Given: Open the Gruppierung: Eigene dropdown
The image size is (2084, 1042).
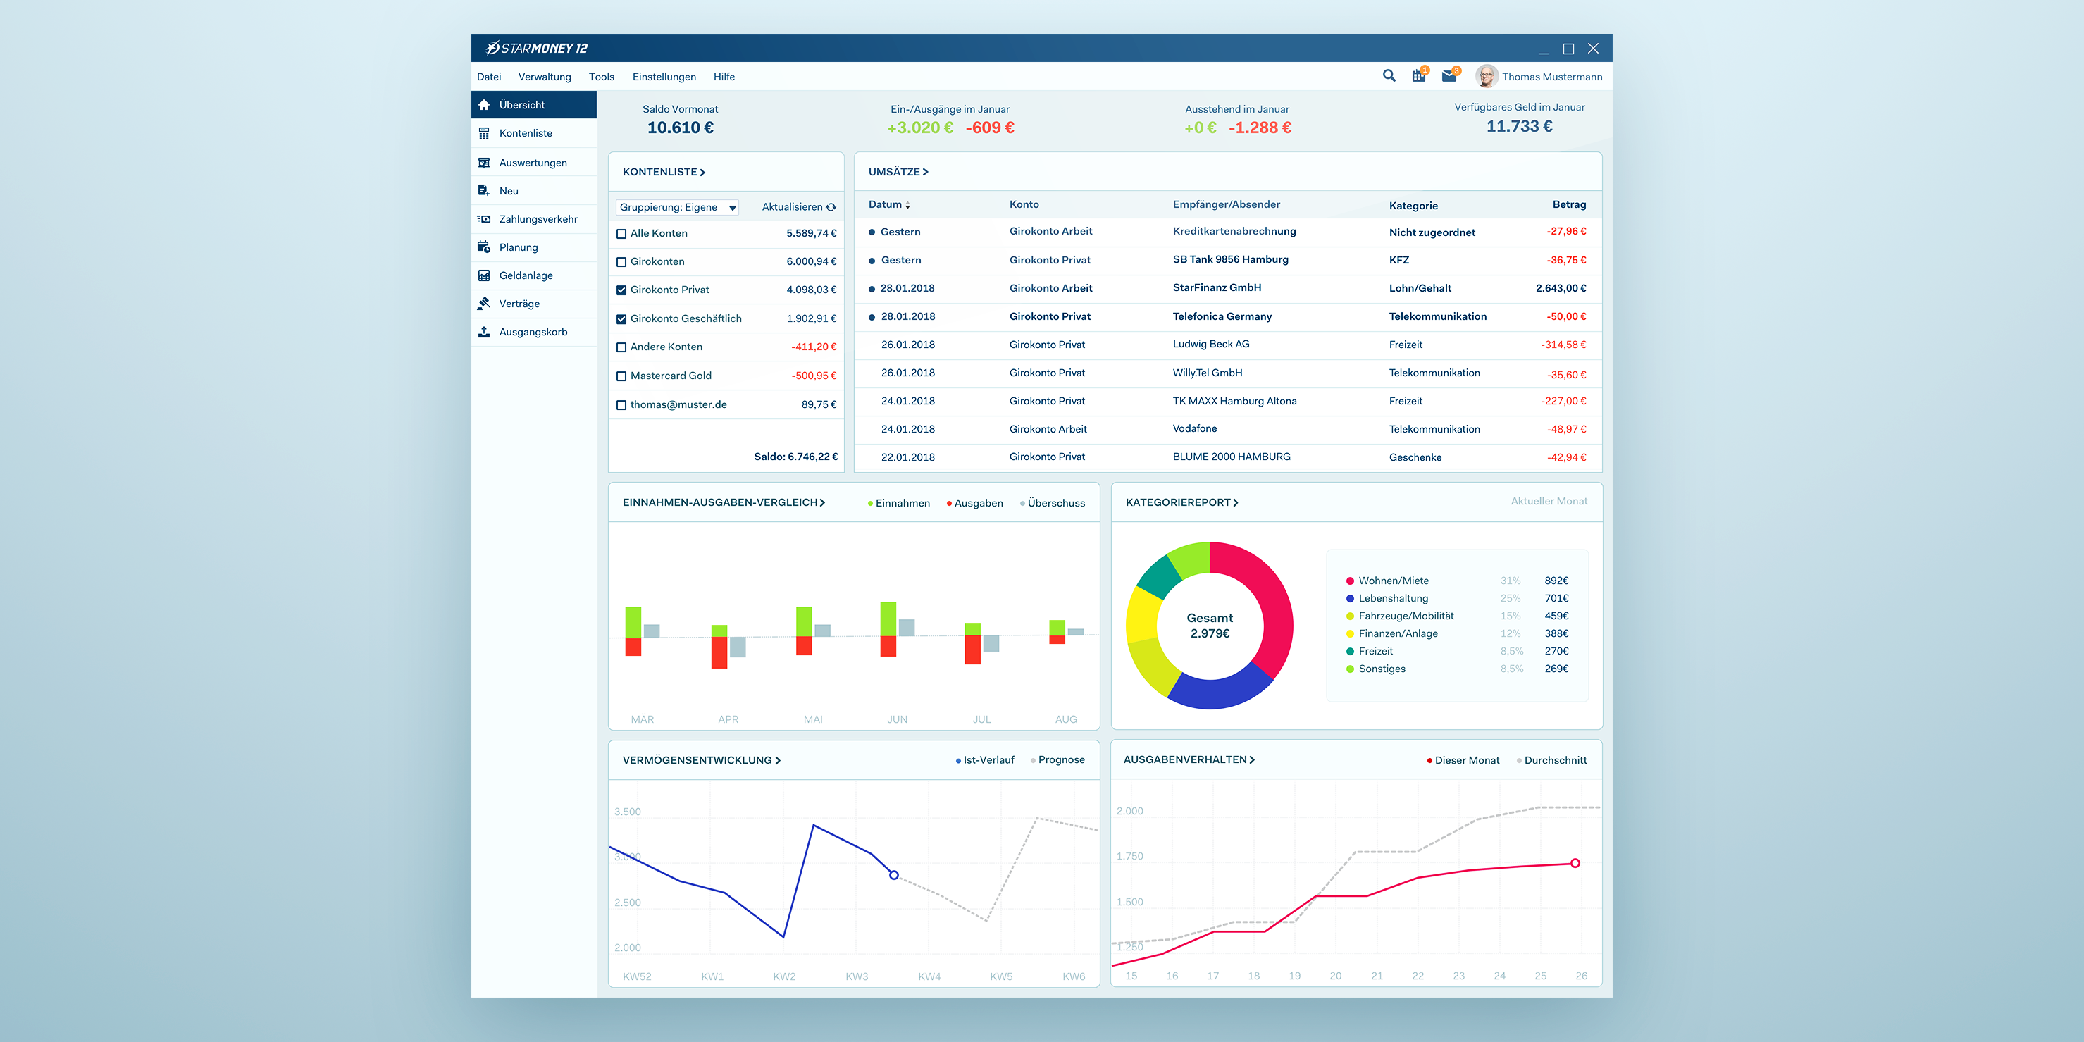Looking at the screenshot, I should [x=677, y=207].
